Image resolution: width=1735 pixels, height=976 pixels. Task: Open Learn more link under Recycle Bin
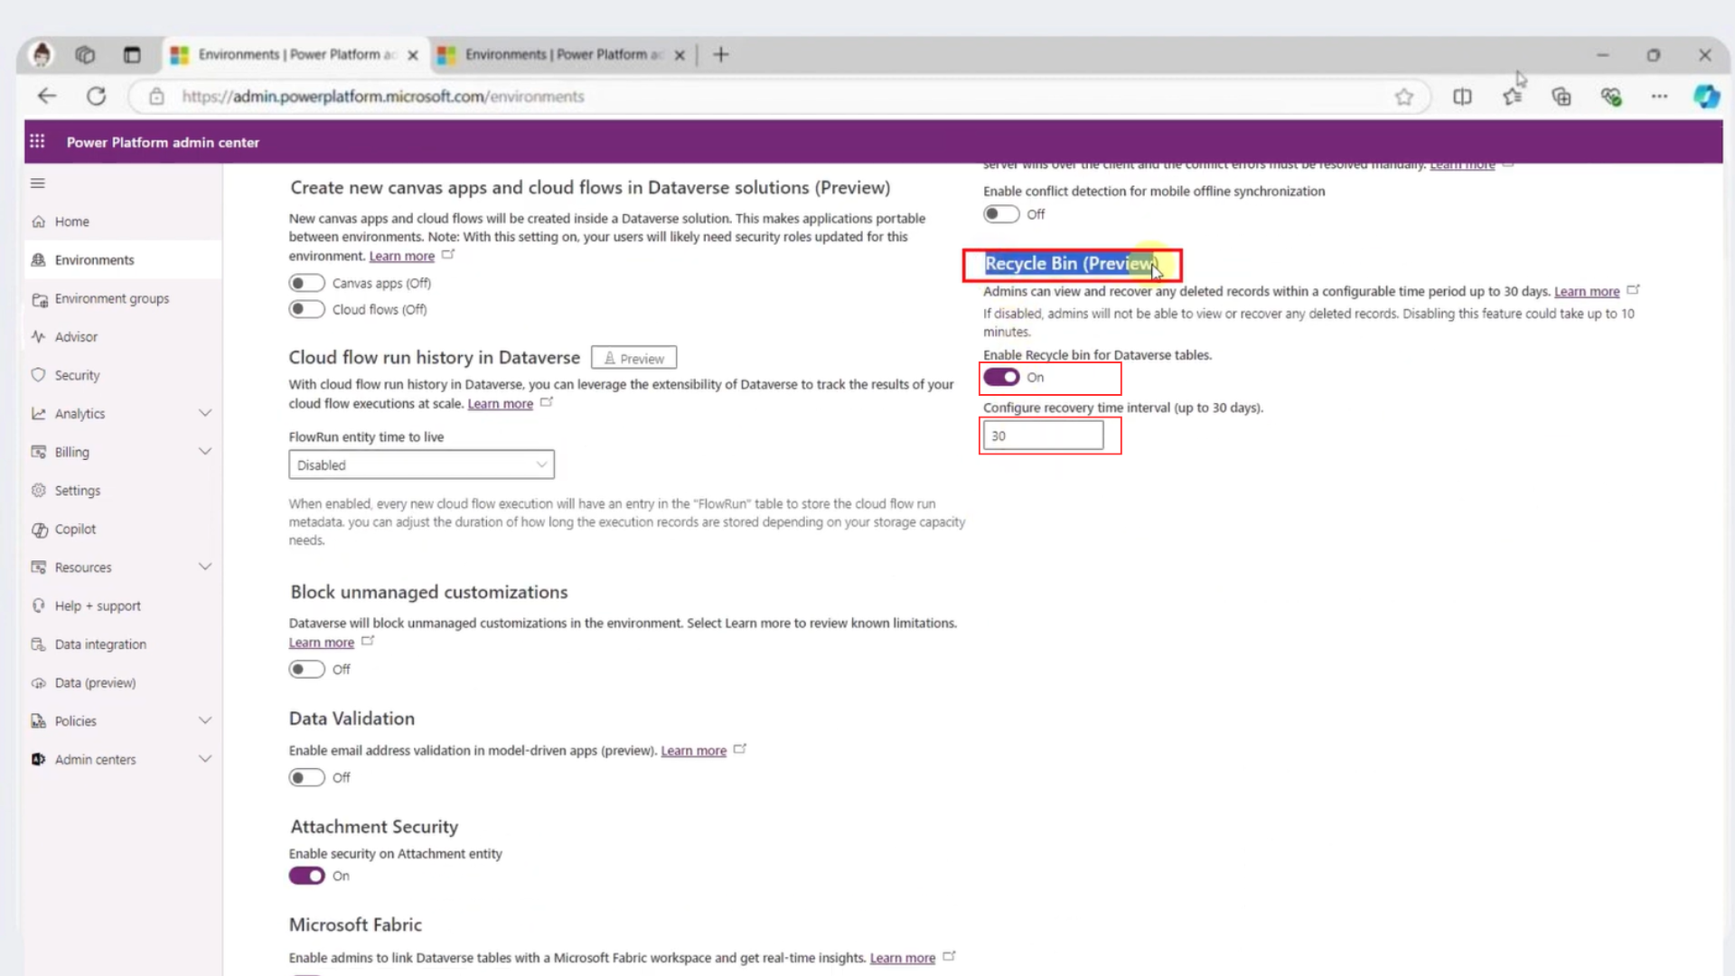coord(1586,292)
